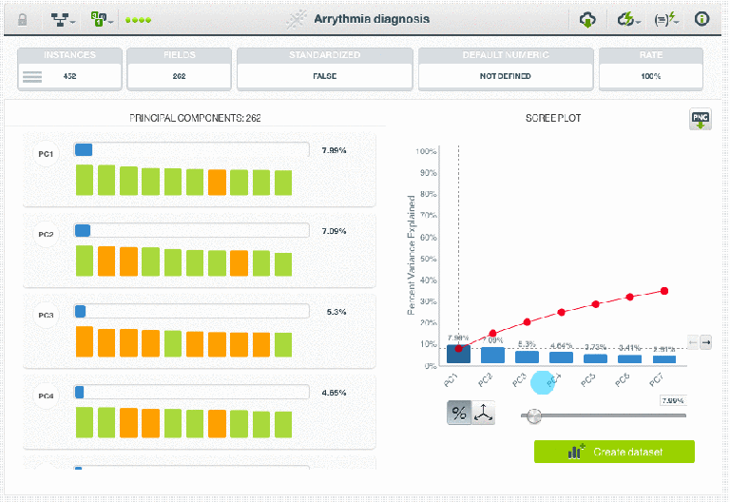Click the instances list icon
The image size is (730, 502).
point(32,77)
